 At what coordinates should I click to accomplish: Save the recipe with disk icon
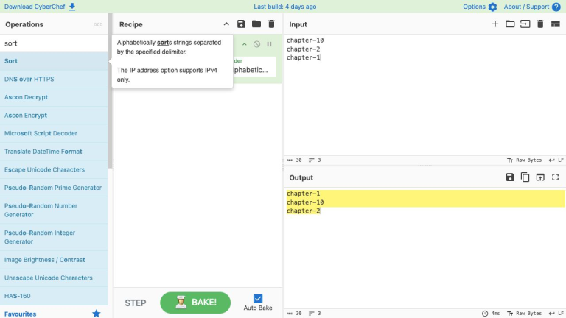pos(241,24)
